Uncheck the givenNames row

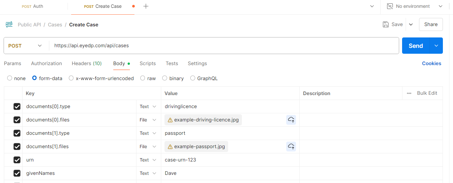coord(17,173)
